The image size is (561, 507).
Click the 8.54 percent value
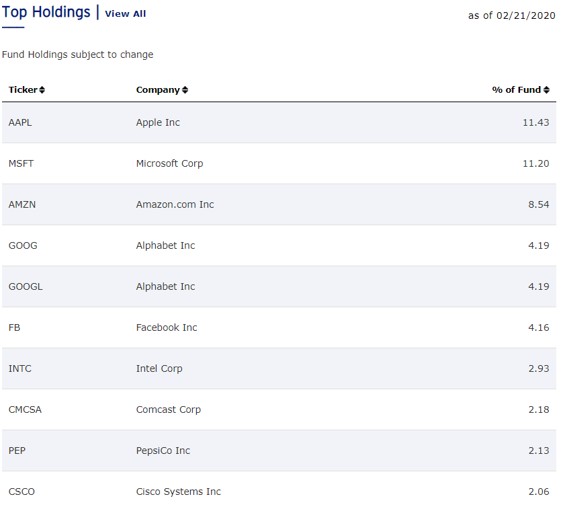(x=538, y=204)
